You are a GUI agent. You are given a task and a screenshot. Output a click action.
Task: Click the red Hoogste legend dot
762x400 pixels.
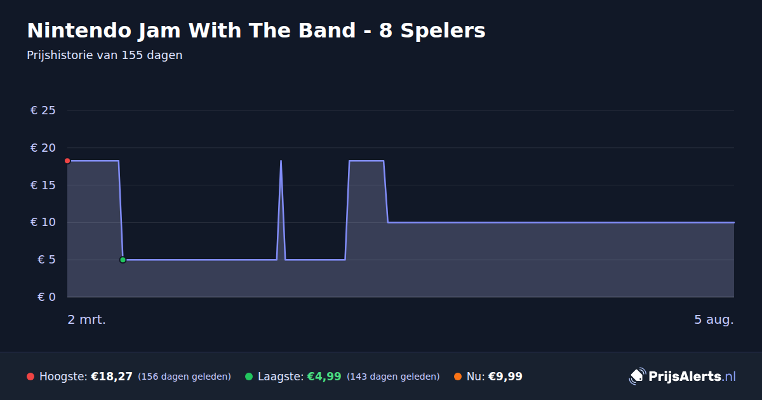(30, 377)
